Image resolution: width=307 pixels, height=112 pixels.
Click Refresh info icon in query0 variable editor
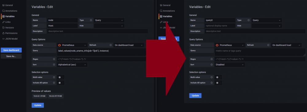click(268, 45)
